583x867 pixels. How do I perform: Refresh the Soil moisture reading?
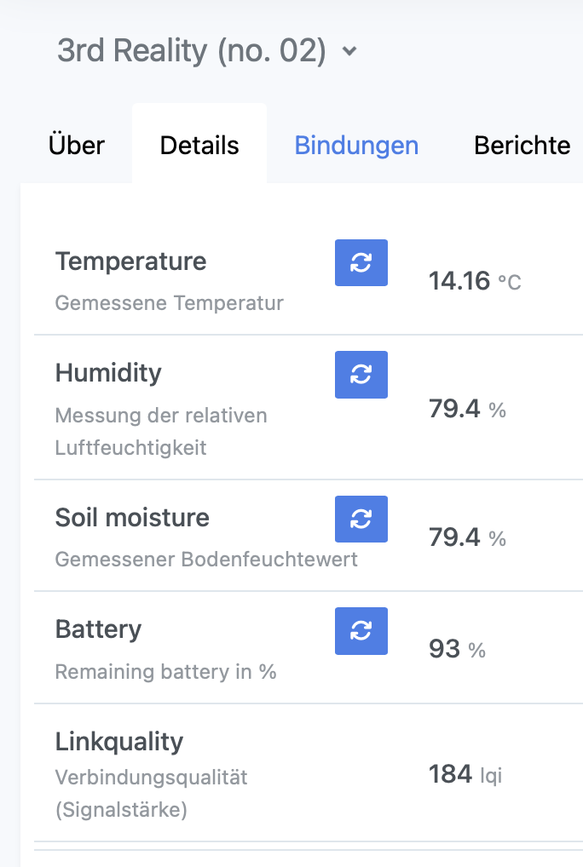[361, 520]
